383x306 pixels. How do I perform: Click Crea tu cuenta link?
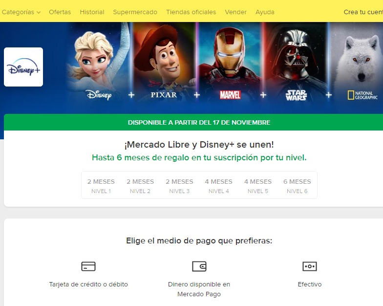click(x=363, y=12)
